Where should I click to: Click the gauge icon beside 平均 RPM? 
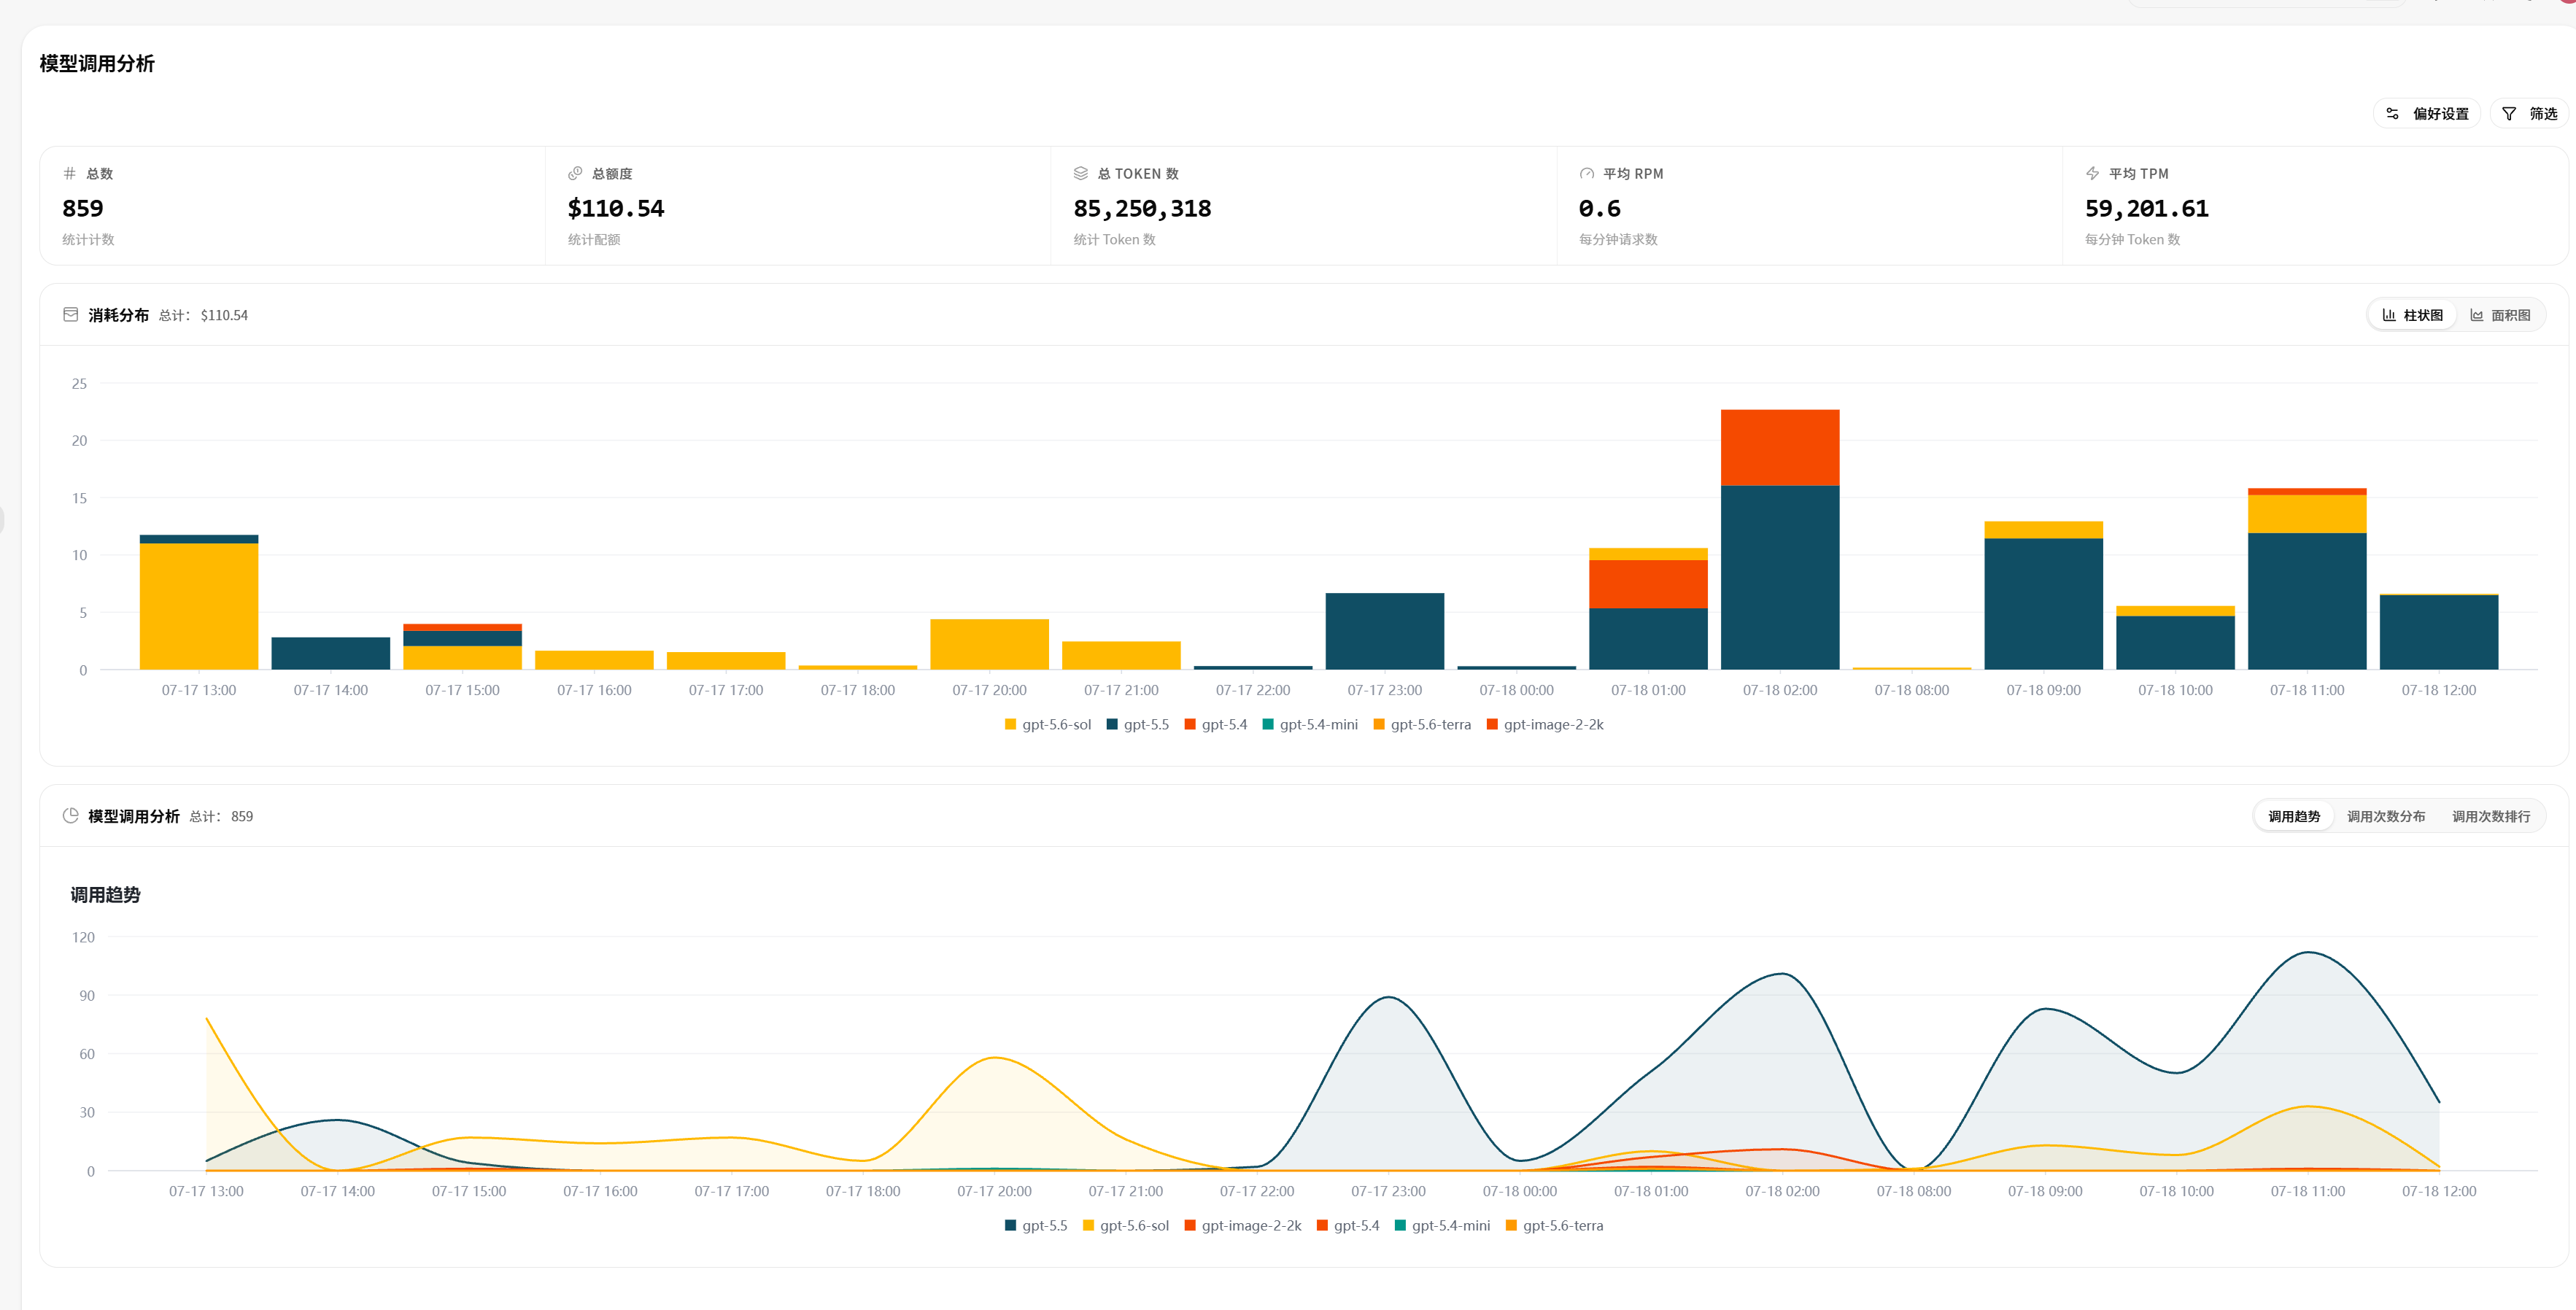(1586, 174)
